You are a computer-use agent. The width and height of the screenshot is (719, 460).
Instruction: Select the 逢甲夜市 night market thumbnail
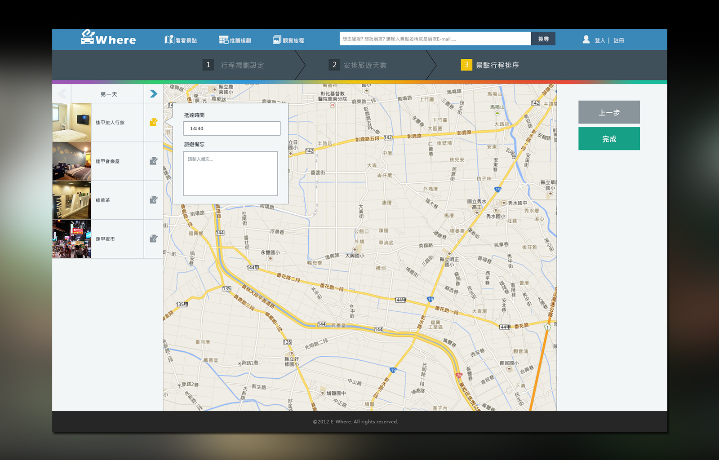click(x=72, y=239)
